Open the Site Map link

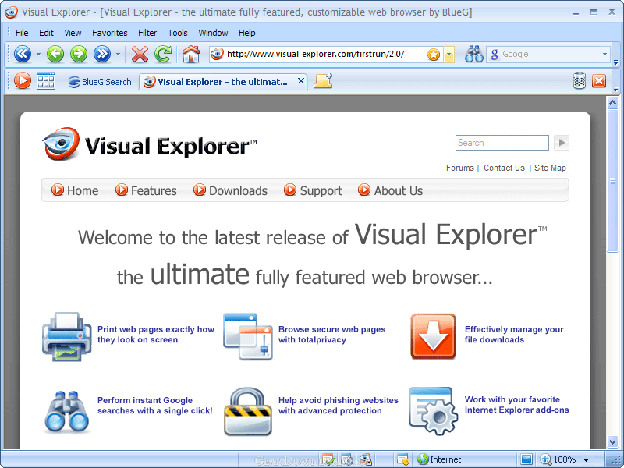[x=550, y=168]
